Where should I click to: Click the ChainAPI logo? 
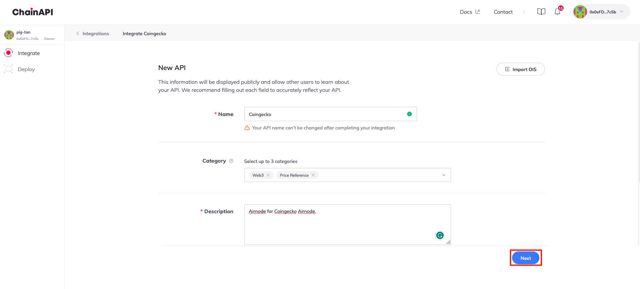33,12
